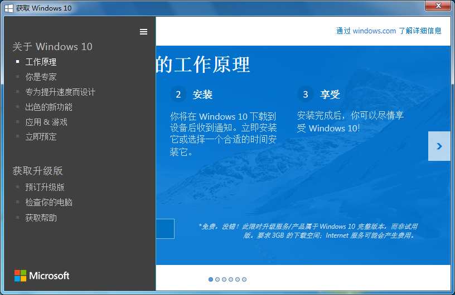Viewport: 455px width, 295px height.
Task: Jump to the fifth page dot
Action: click(x=238, y=279)
